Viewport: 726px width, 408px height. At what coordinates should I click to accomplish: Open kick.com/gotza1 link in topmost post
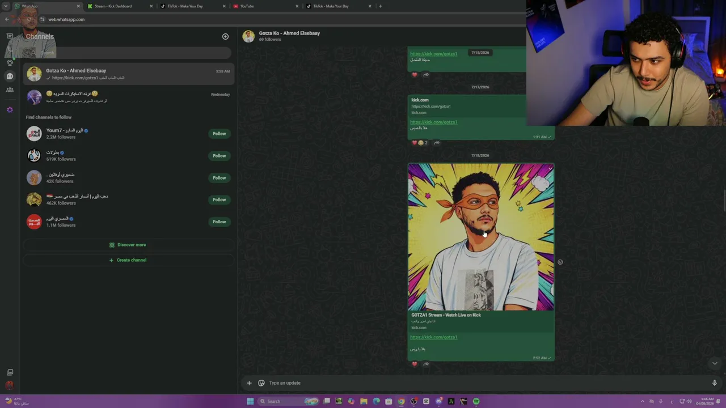pyautogui.click(x=434, y=54)
